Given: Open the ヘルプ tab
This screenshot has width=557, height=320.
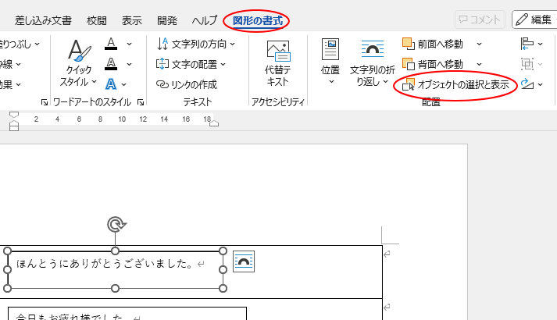Looking at the screenshot, I should [204, 20].
